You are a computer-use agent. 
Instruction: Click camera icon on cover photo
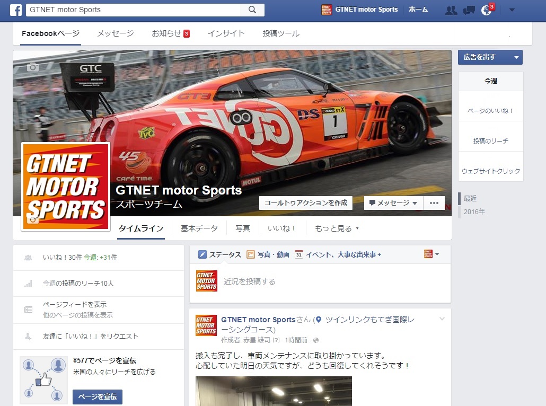point(33,67)
